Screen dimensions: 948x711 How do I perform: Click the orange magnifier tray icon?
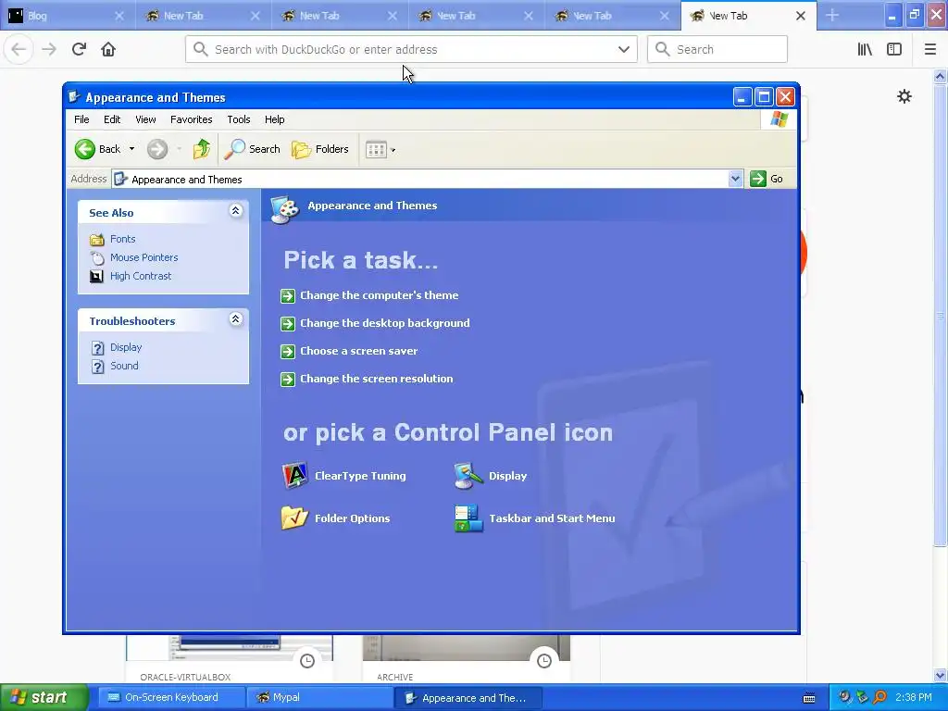point(879,697)
